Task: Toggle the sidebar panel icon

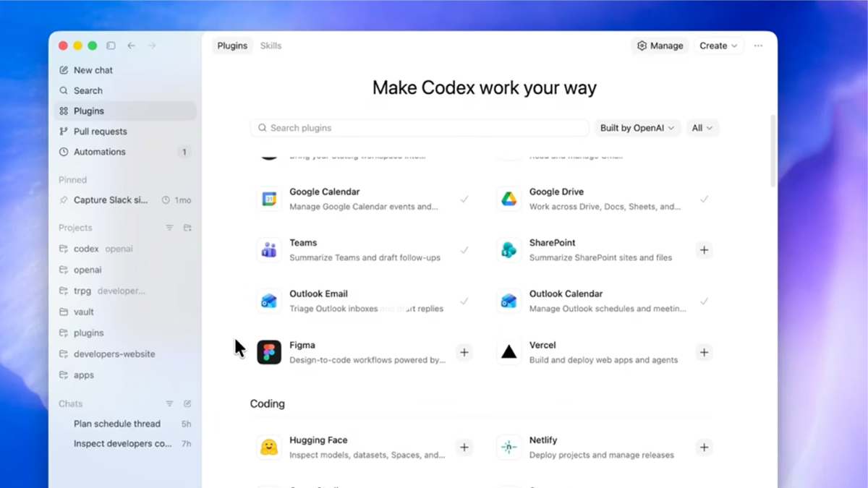Action: click(x=111, y=46)
